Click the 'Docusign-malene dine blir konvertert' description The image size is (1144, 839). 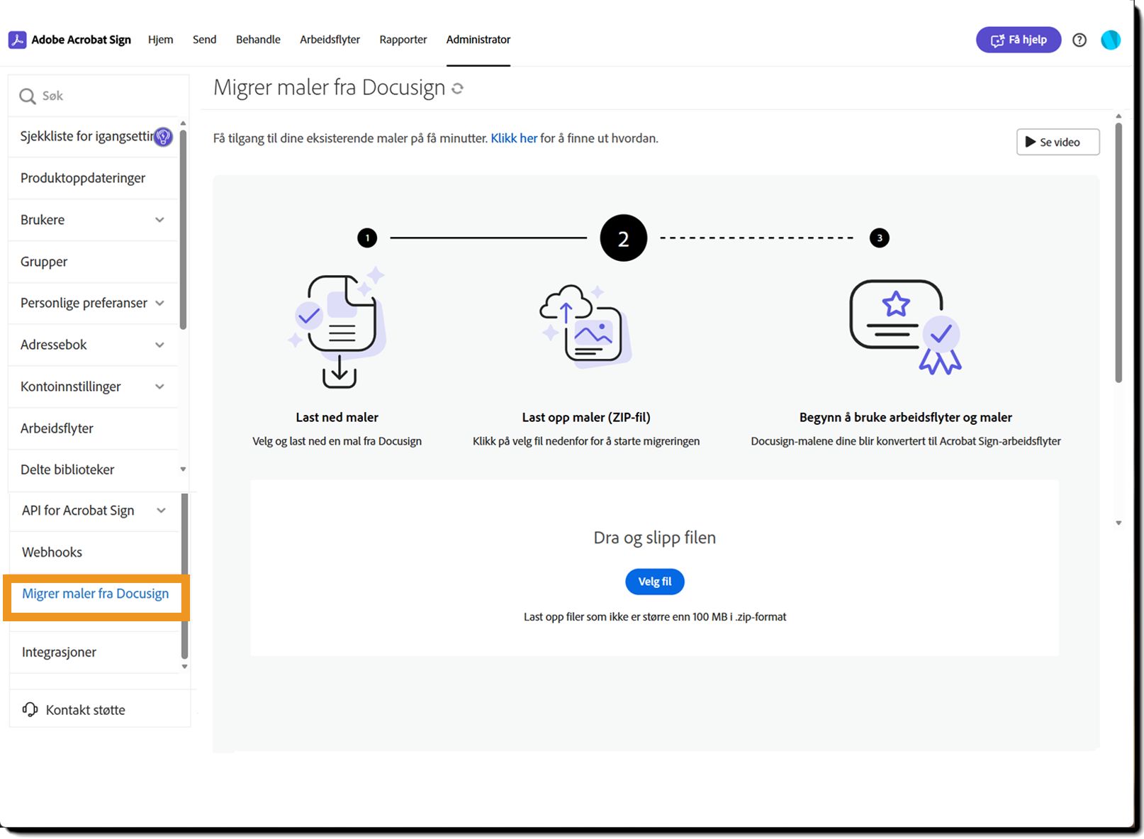906,441
